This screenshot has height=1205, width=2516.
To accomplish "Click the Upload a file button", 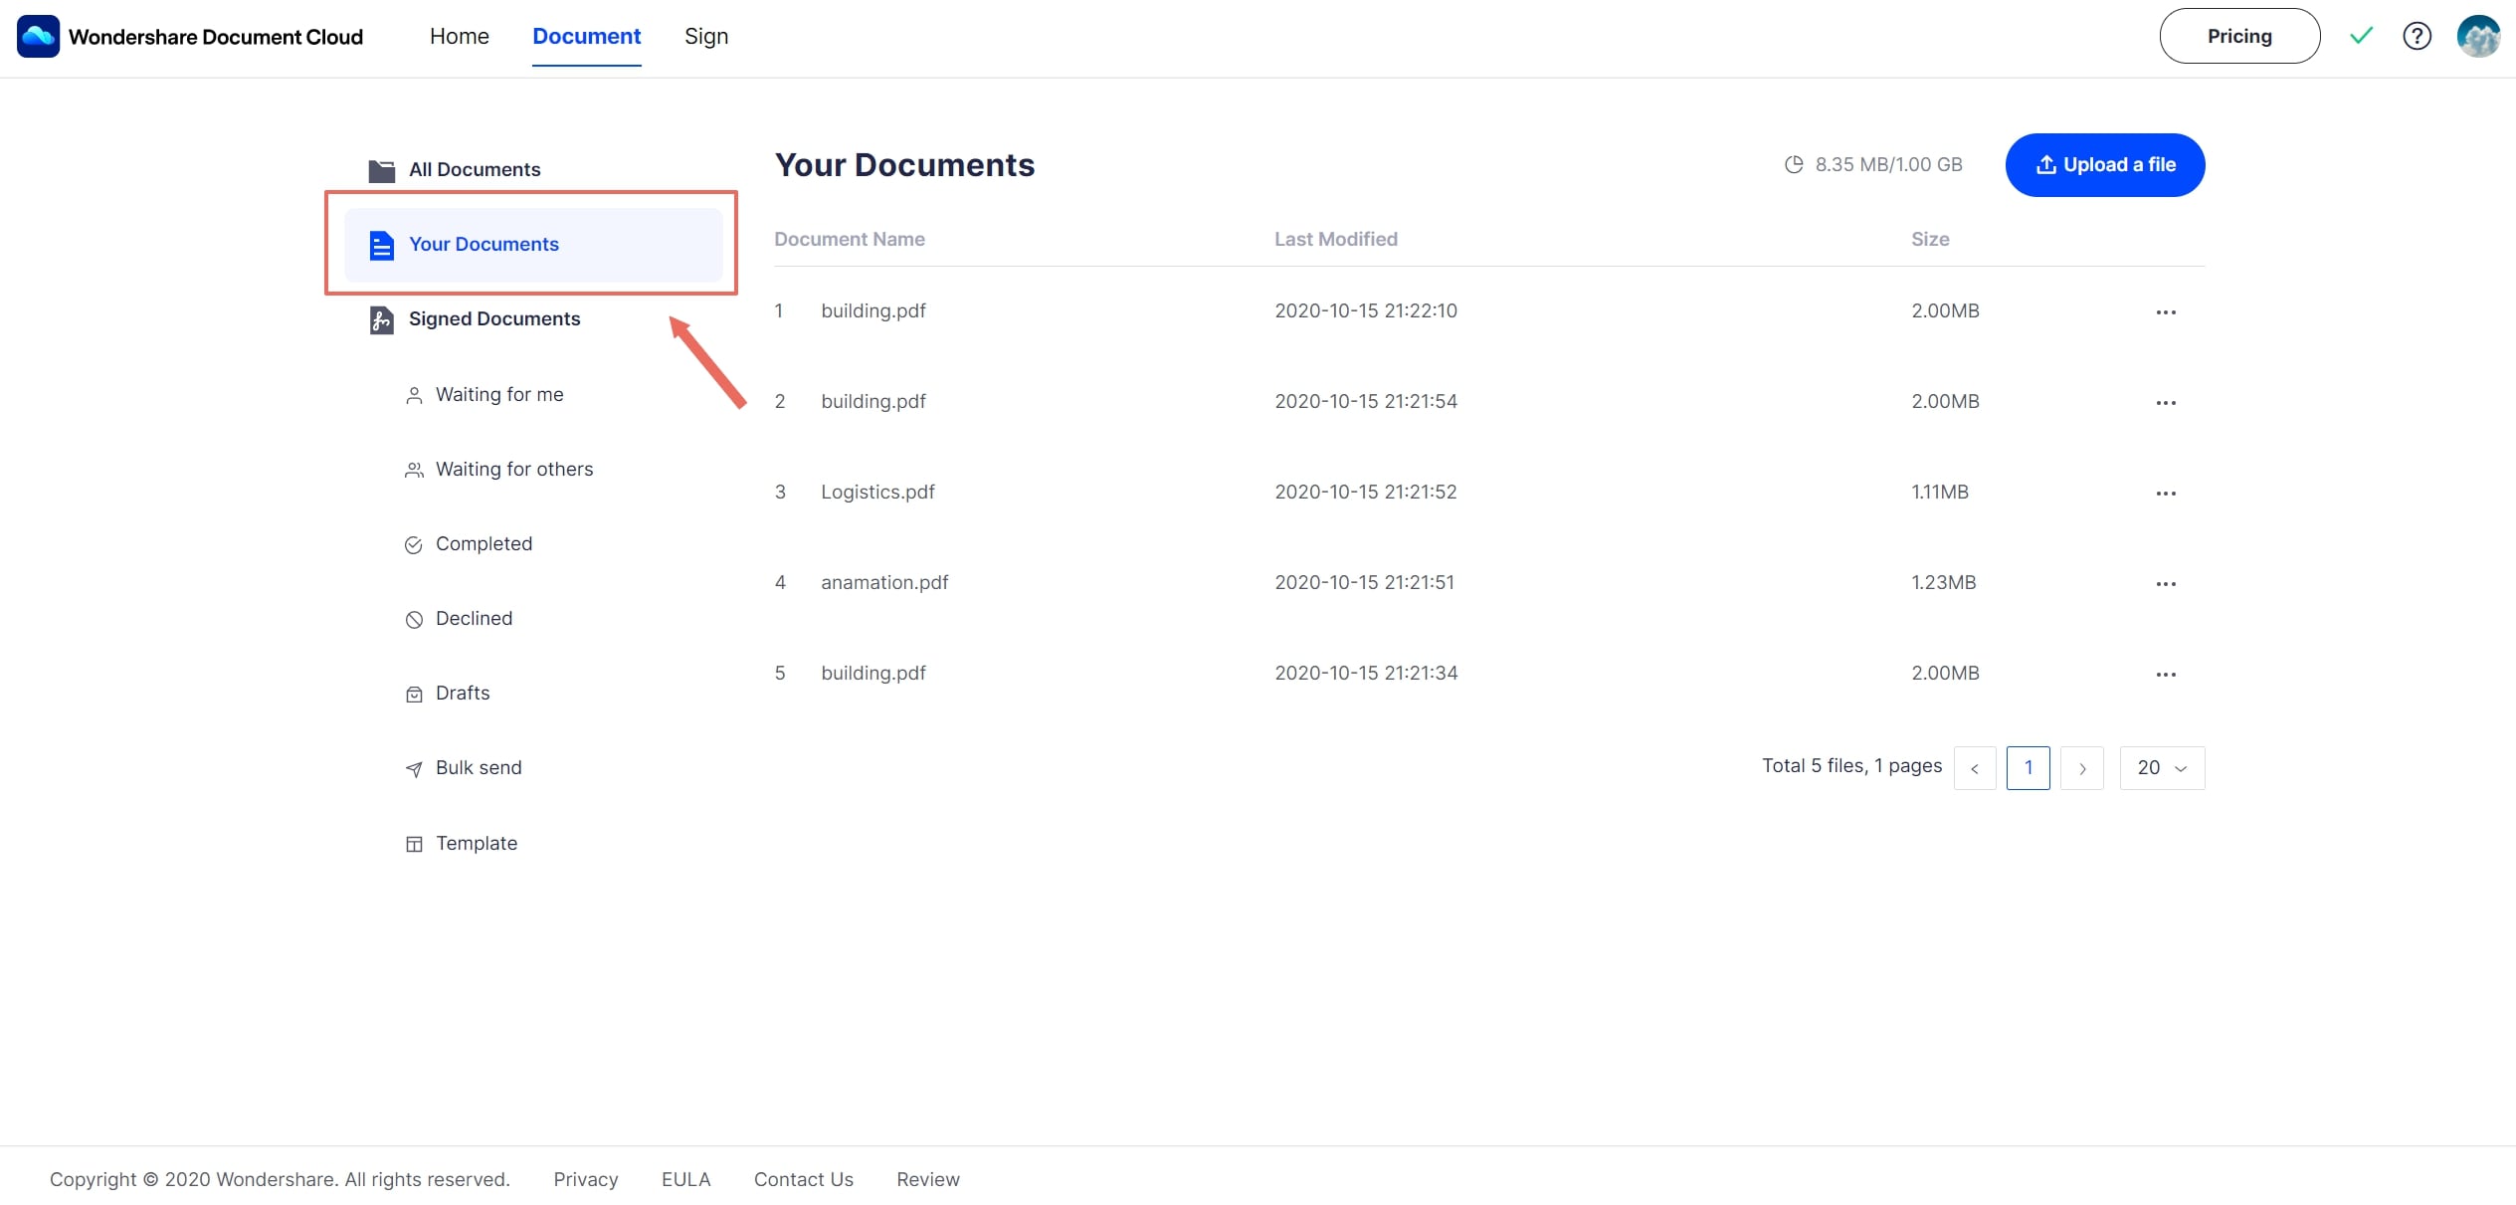I will pos(2103,163).
